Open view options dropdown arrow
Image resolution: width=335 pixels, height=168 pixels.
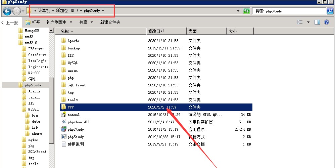(x=308, y=22)
